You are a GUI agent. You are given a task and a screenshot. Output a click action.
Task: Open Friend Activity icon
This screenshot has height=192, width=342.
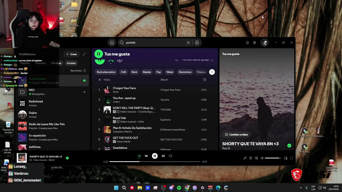[x=254, y=42]
